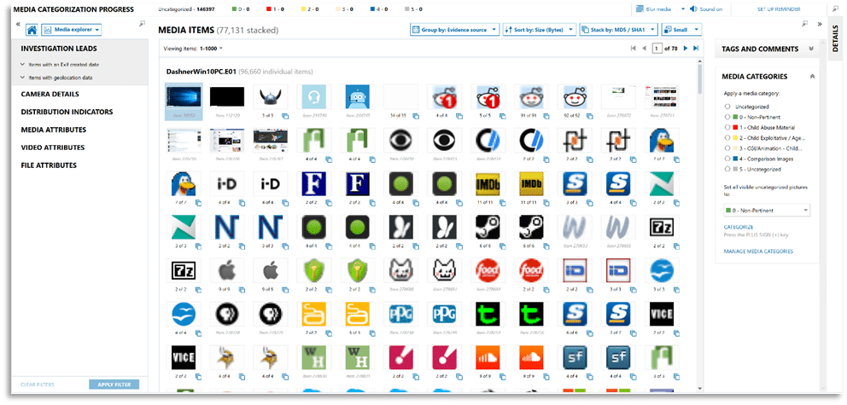Screen dimensions: 847x405
Task: Select Reddit thumbnail labeled 92 of 92
Action: (x=575, y=97)
